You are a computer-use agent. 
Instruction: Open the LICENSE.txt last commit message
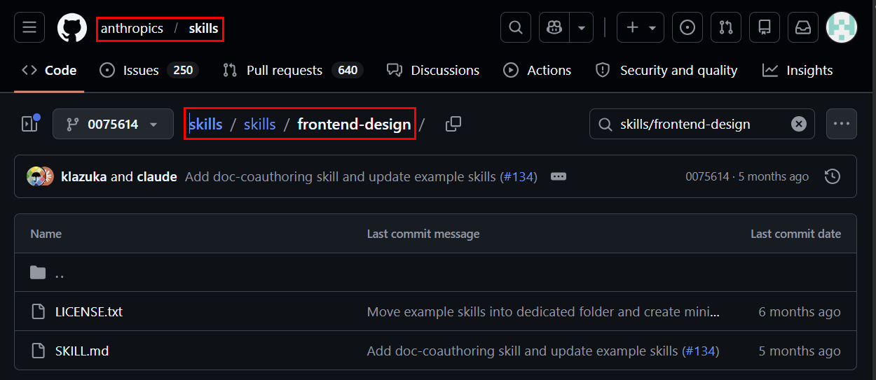tap(543, 311)
